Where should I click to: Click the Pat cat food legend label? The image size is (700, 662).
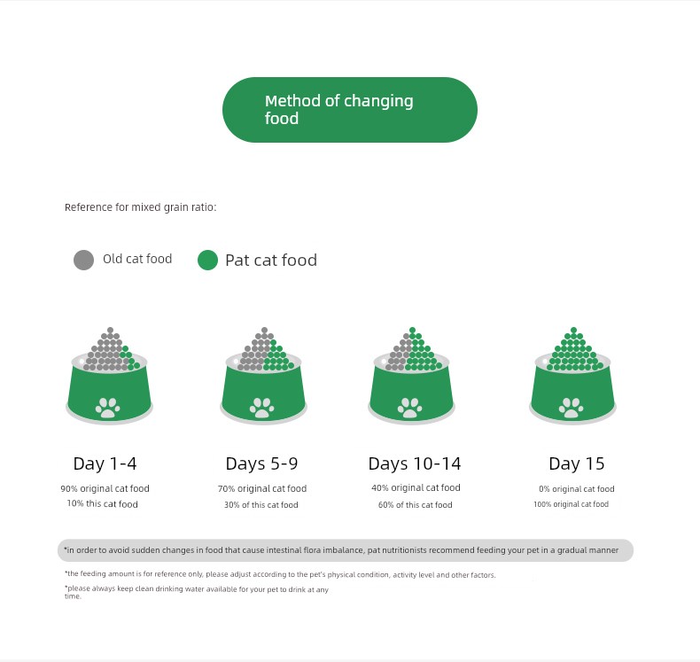(x=271, y=260)
